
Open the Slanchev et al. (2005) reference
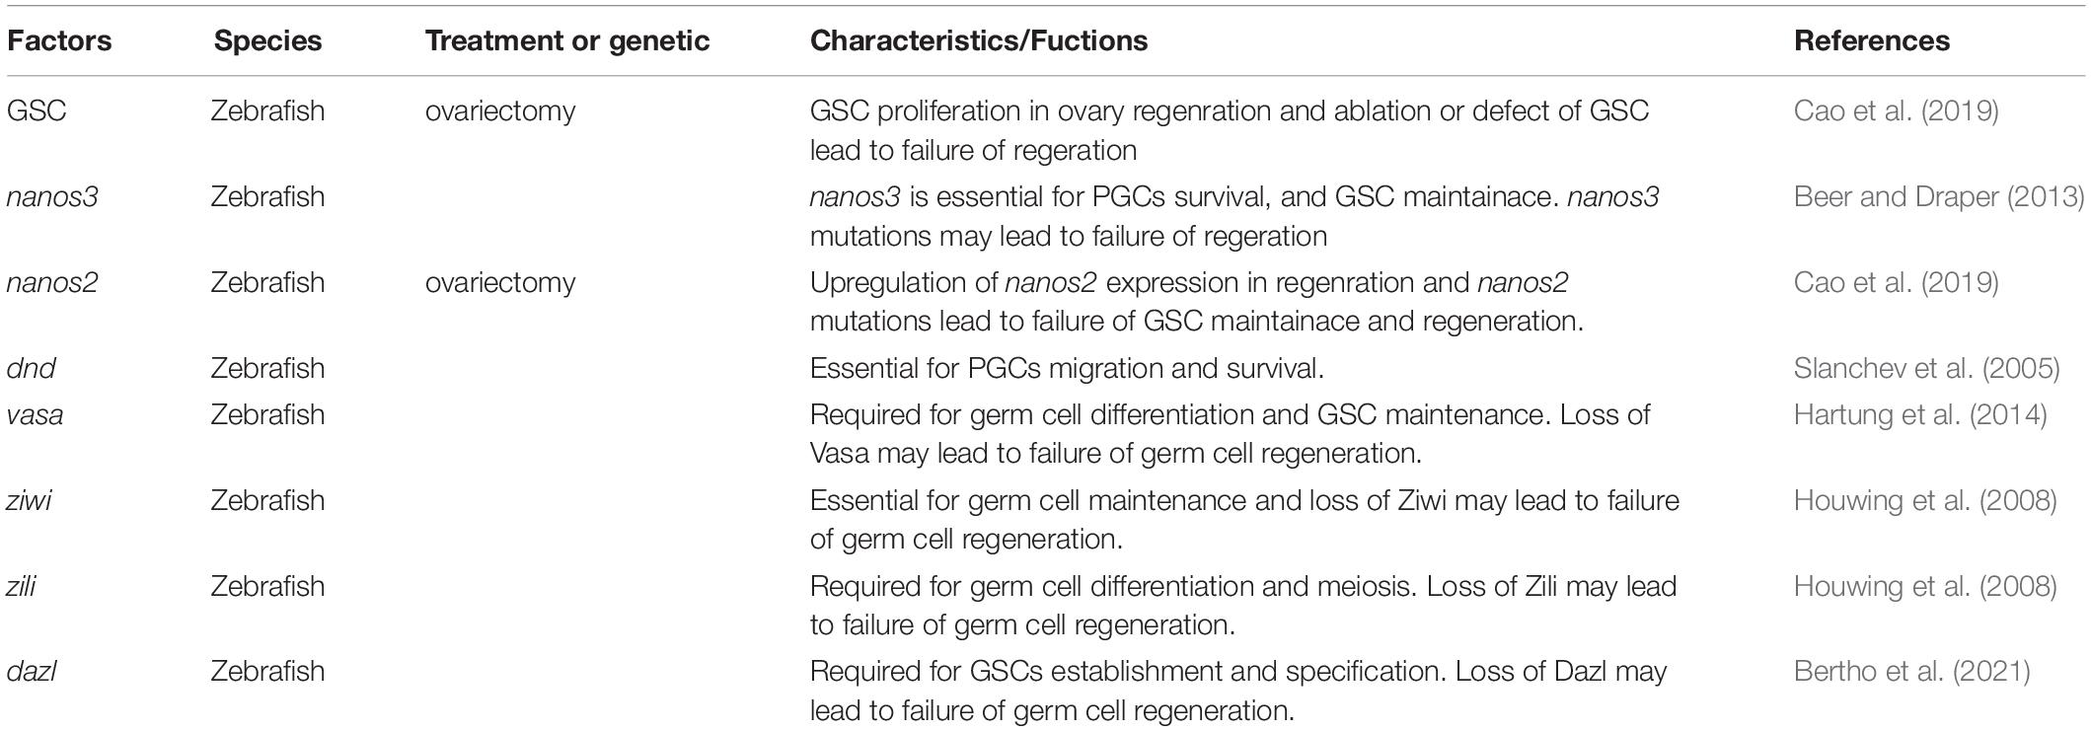point(1926,368)
